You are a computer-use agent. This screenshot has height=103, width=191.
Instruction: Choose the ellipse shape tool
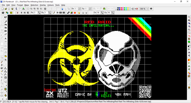5,46
